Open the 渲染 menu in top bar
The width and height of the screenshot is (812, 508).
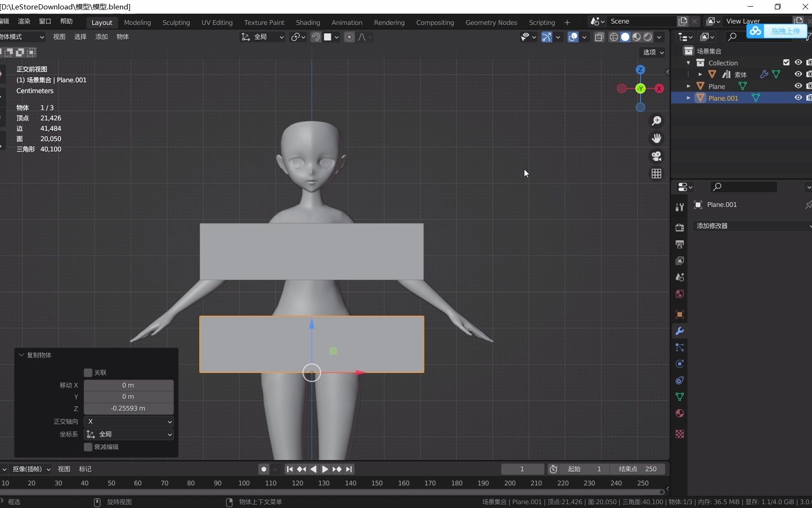24,21
